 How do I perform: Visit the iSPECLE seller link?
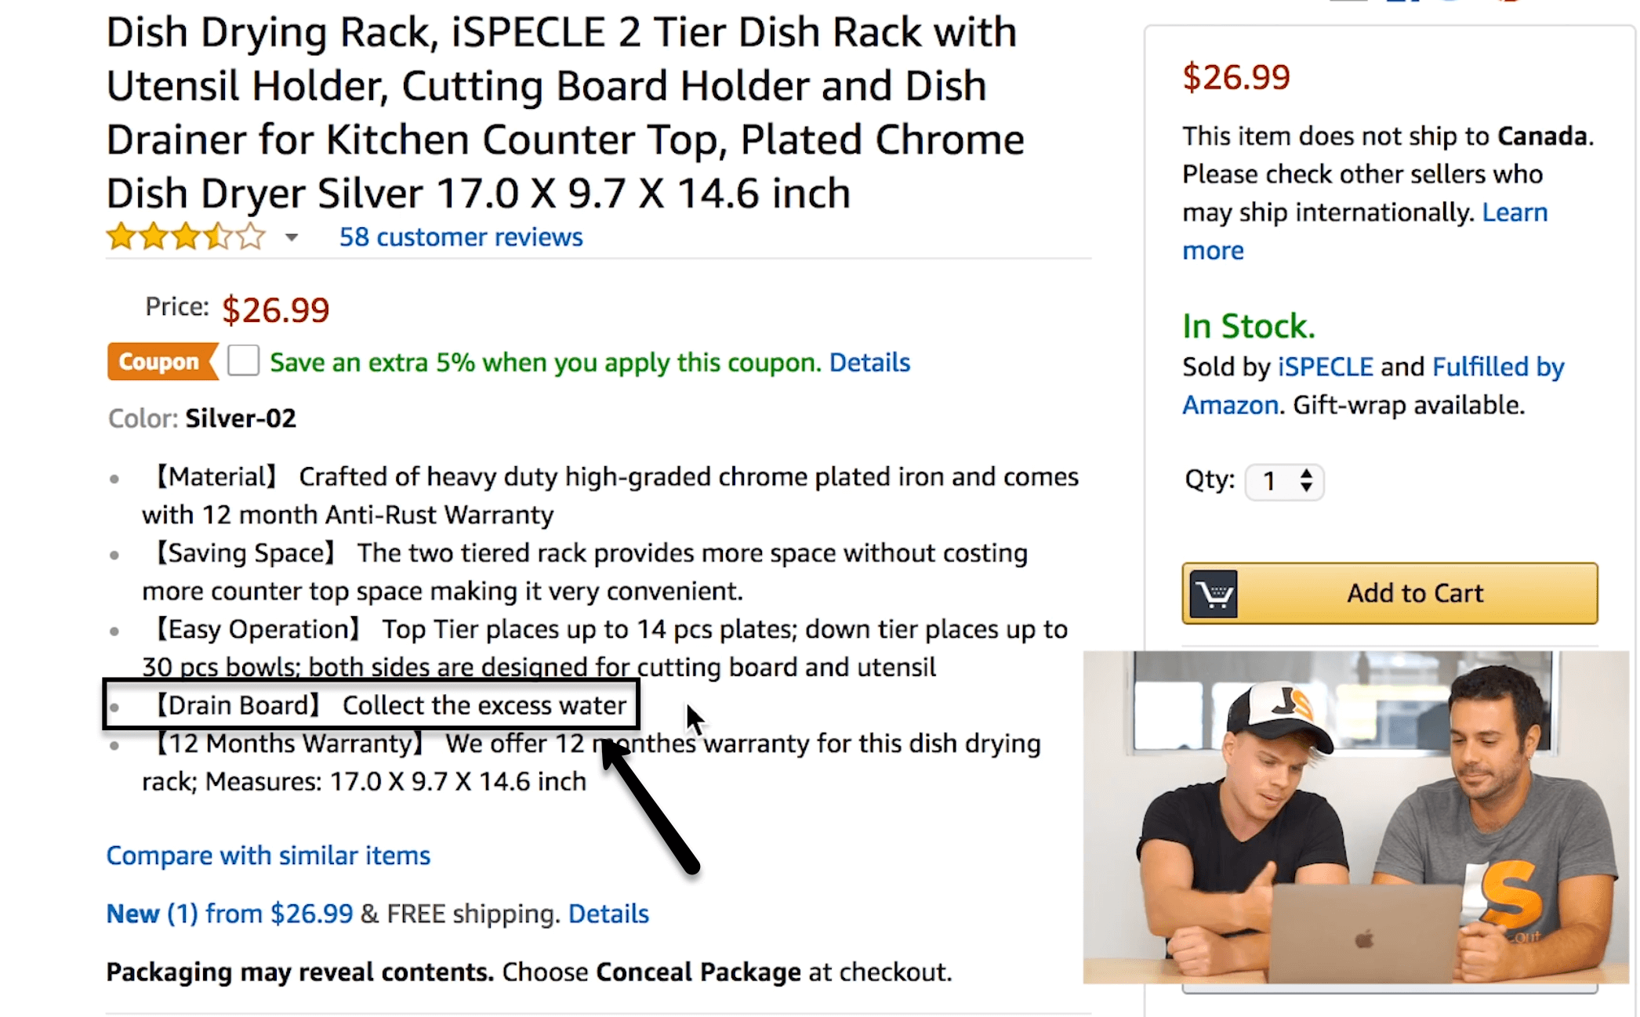[1325, 367]
